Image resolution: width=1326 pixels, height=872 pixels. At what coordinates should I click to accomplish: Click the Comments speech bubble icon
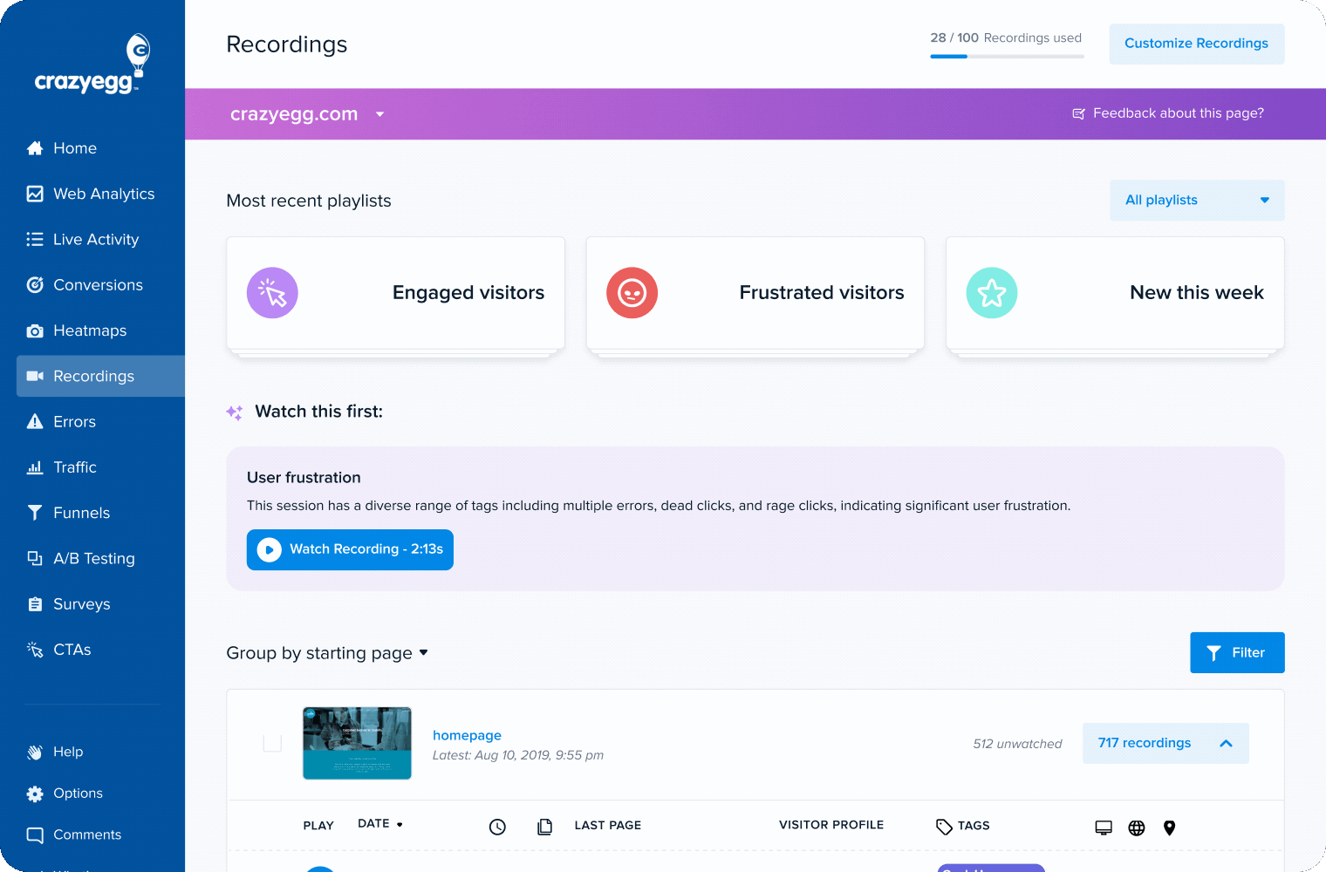point(35,835)
